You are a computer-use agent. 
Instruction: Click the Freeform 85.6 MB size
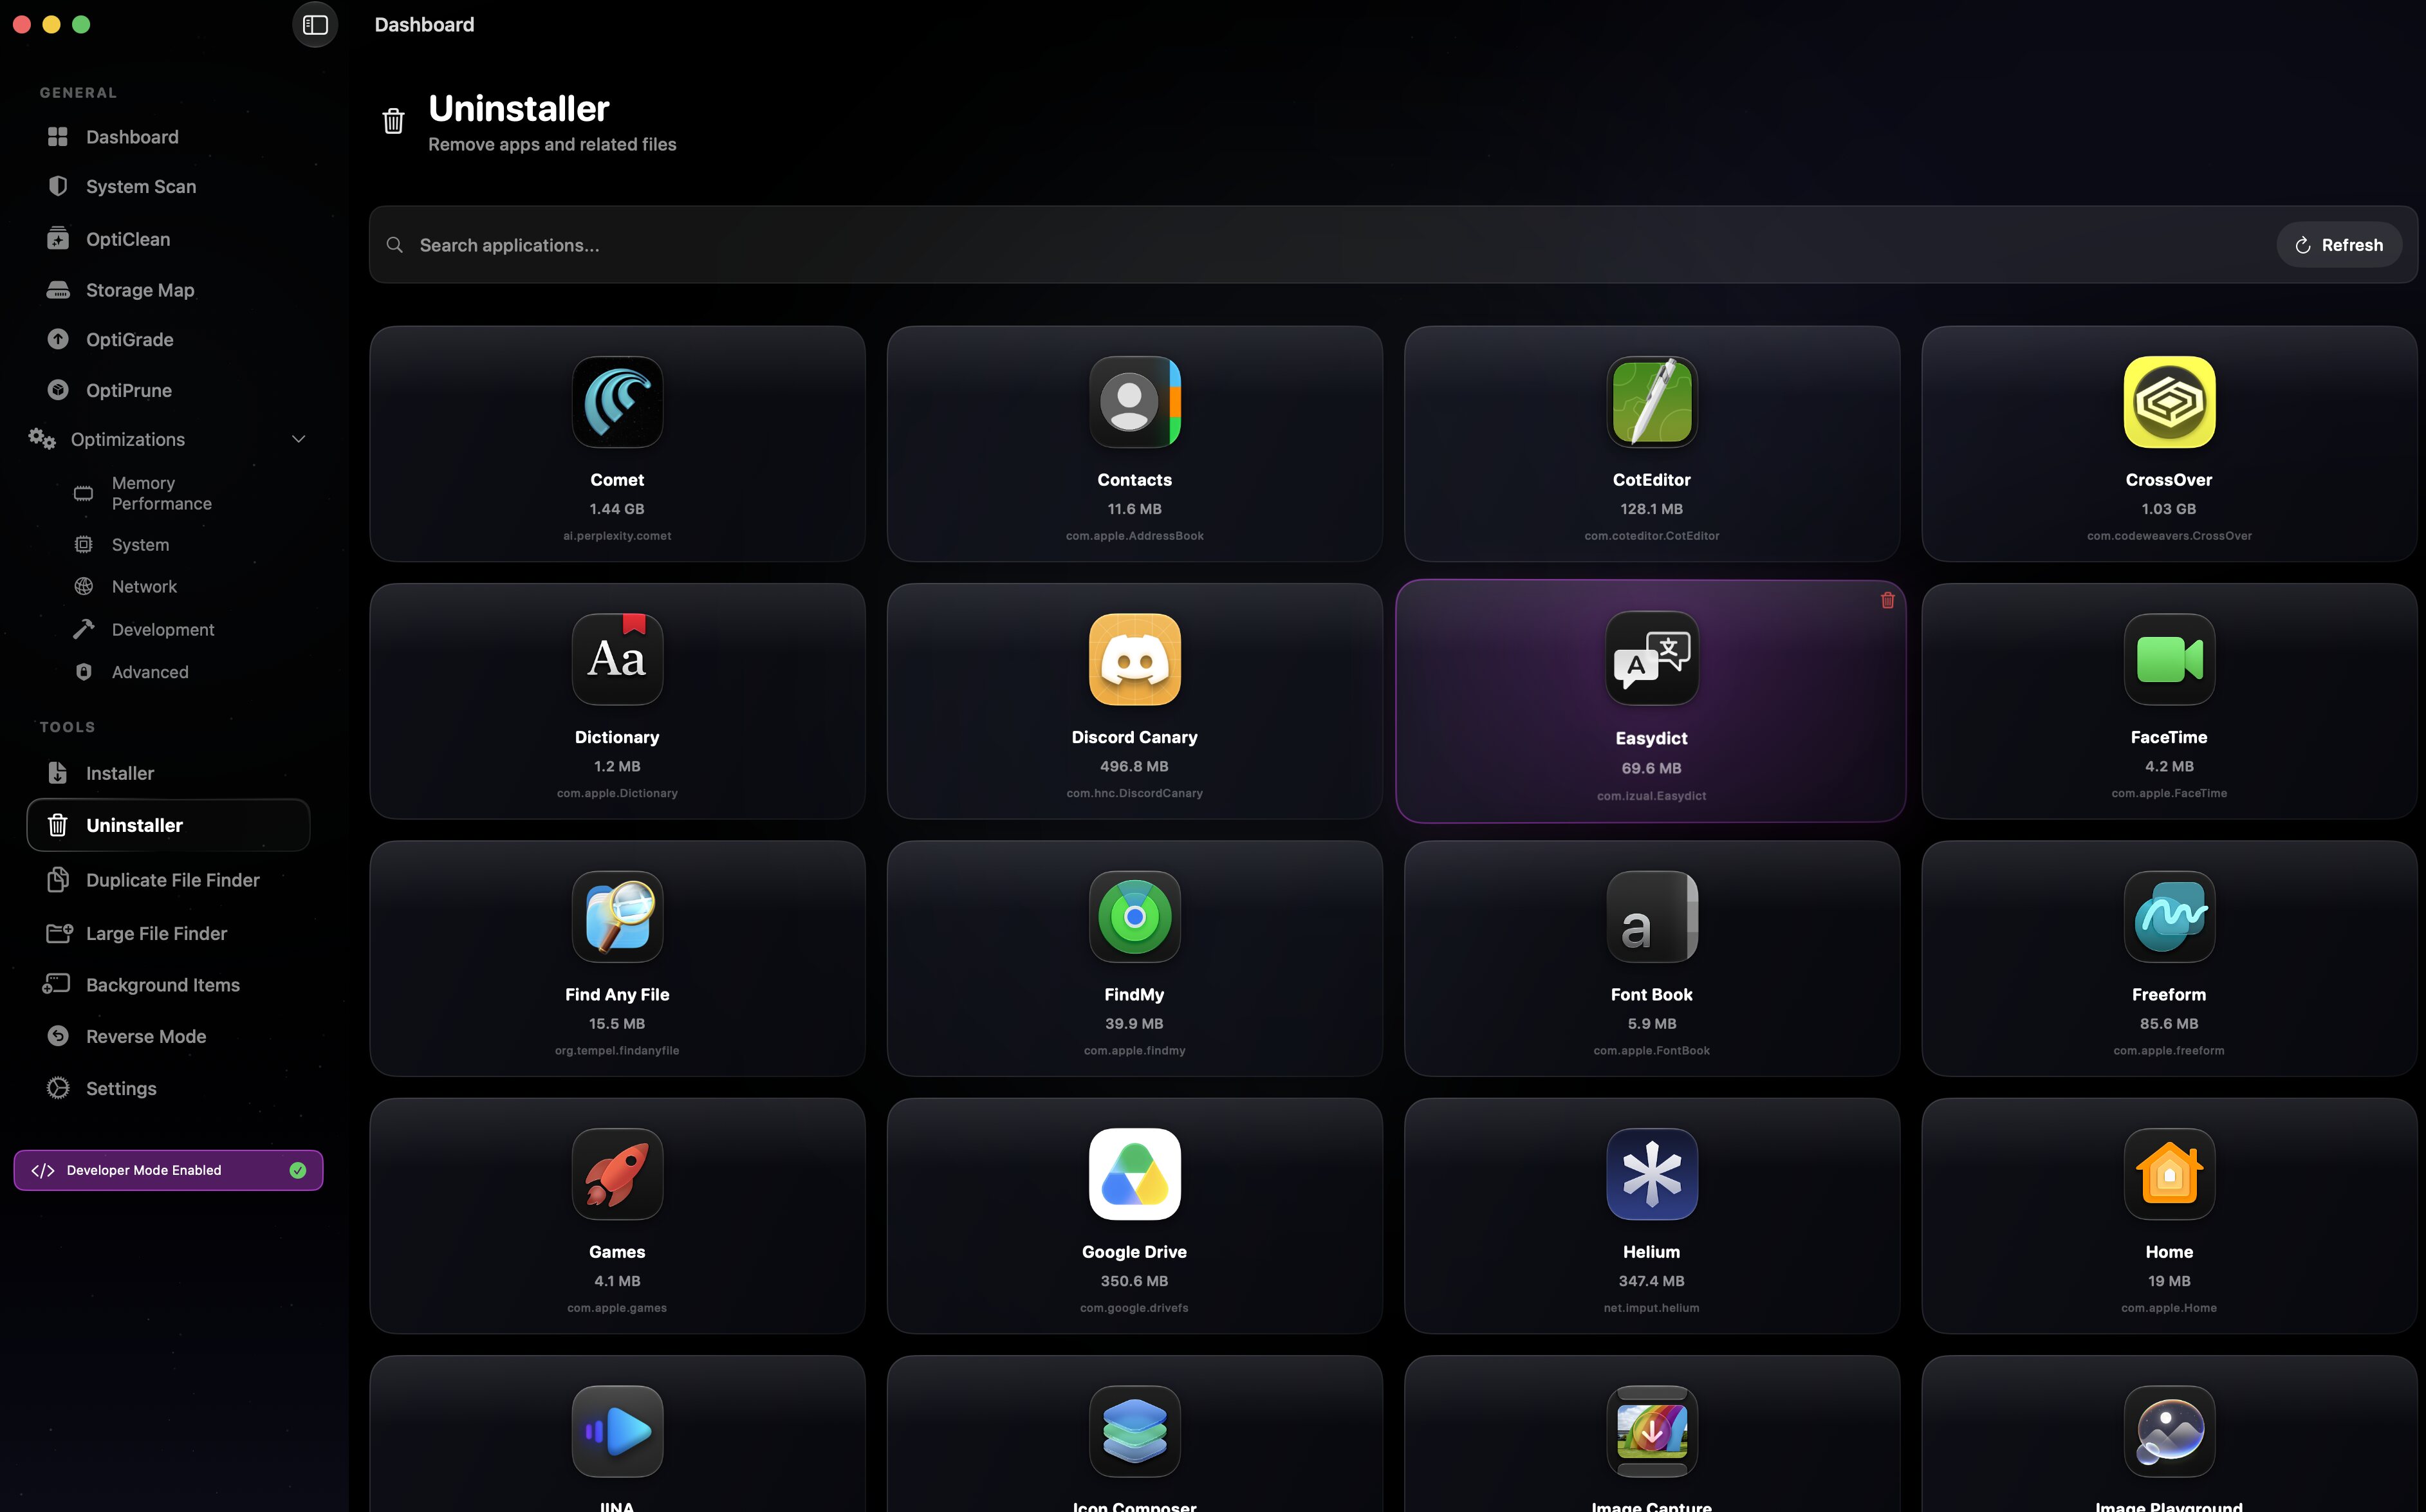[x=2168, y=1024]
